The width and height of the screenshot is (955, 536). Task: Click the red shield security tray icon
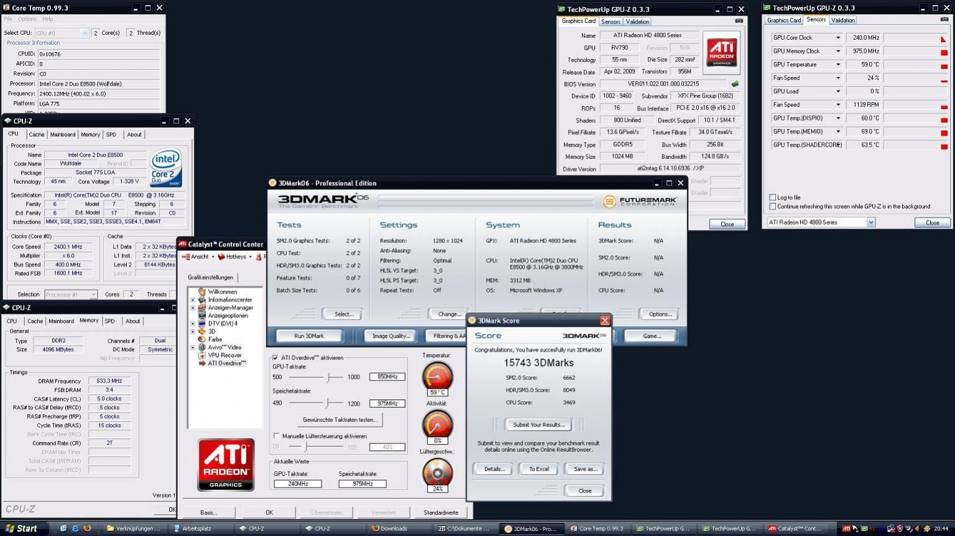click(x=900, y=529)
